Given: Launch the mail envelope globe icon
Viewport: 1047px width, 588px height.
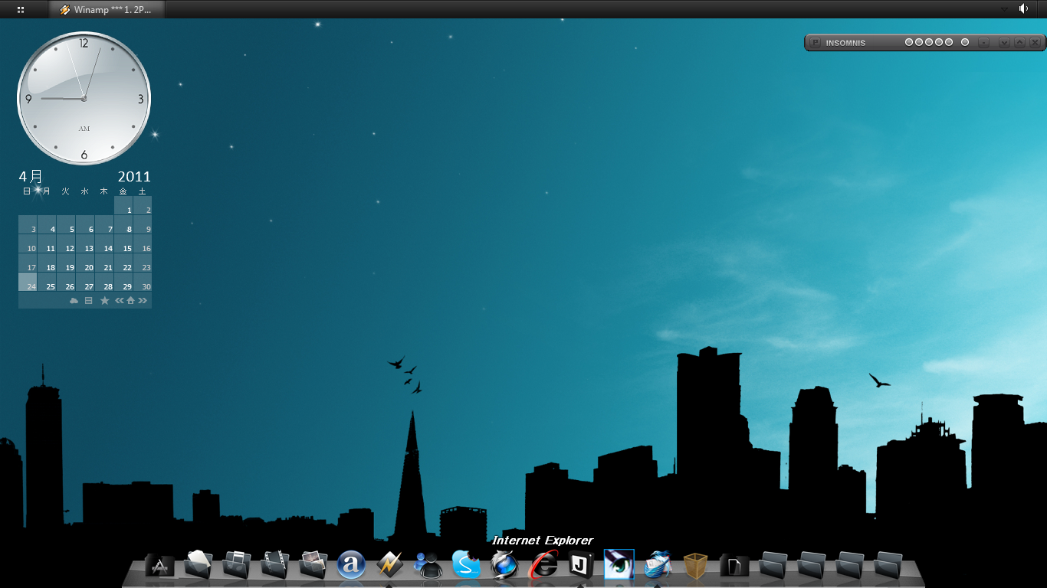Looking at the screenshot, I should pyautogui.click(x=658, y=565).
